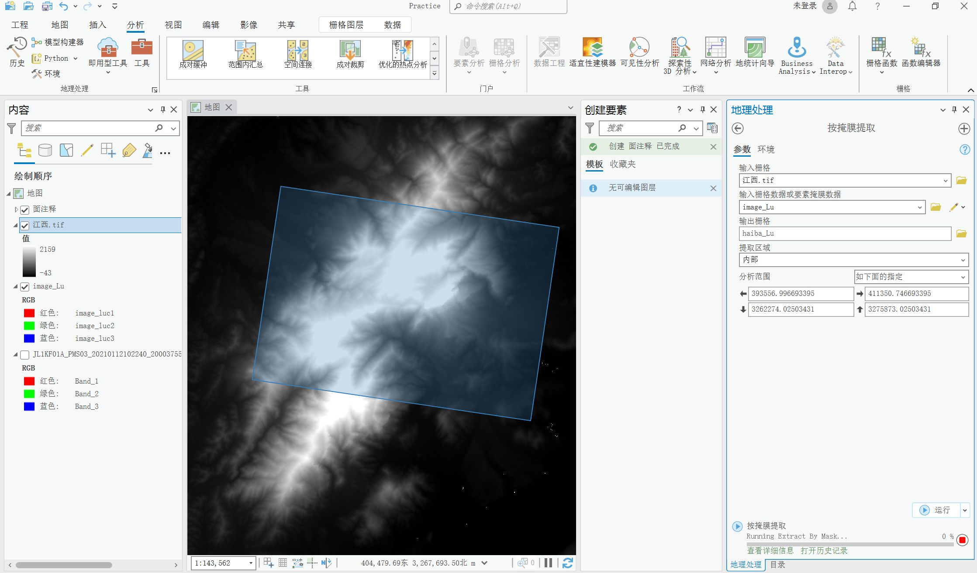Switch Contents to list by drawing order
This screenshot has height=573, width=977.
24,151
